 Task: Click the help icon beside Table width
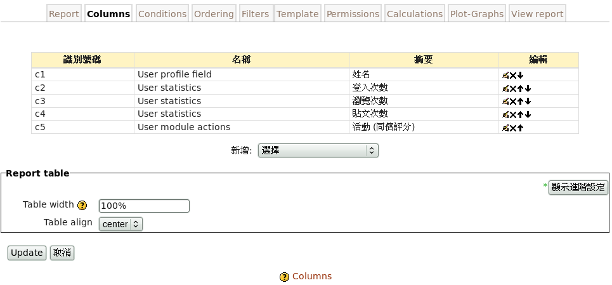click(82, 206)
